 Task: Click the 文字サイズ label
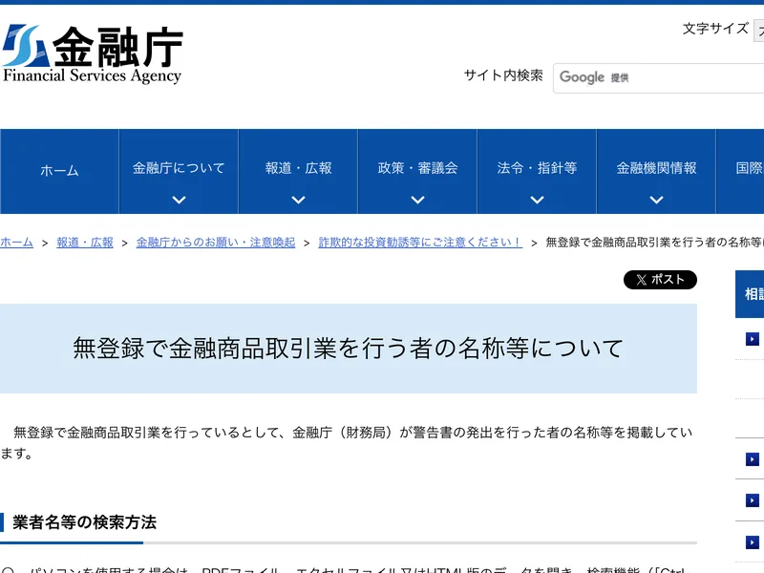[x=715, y=29]
